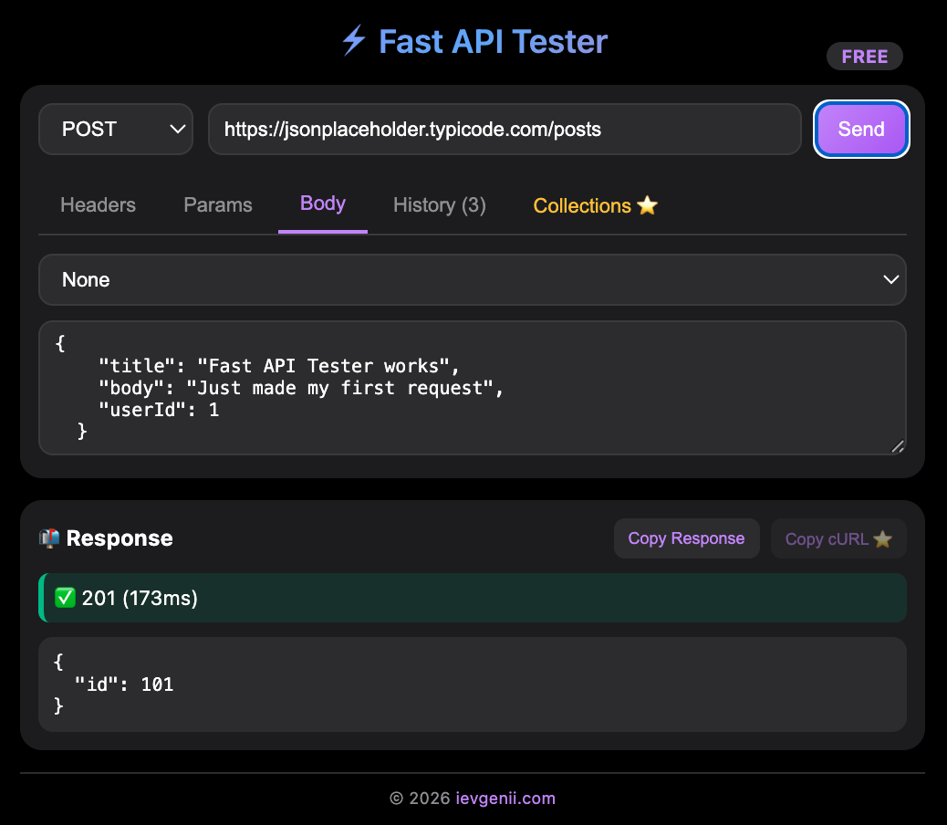This screenshot has width=947, height=825.
Task: Open the Collections tab
Action: pos(595,205)
